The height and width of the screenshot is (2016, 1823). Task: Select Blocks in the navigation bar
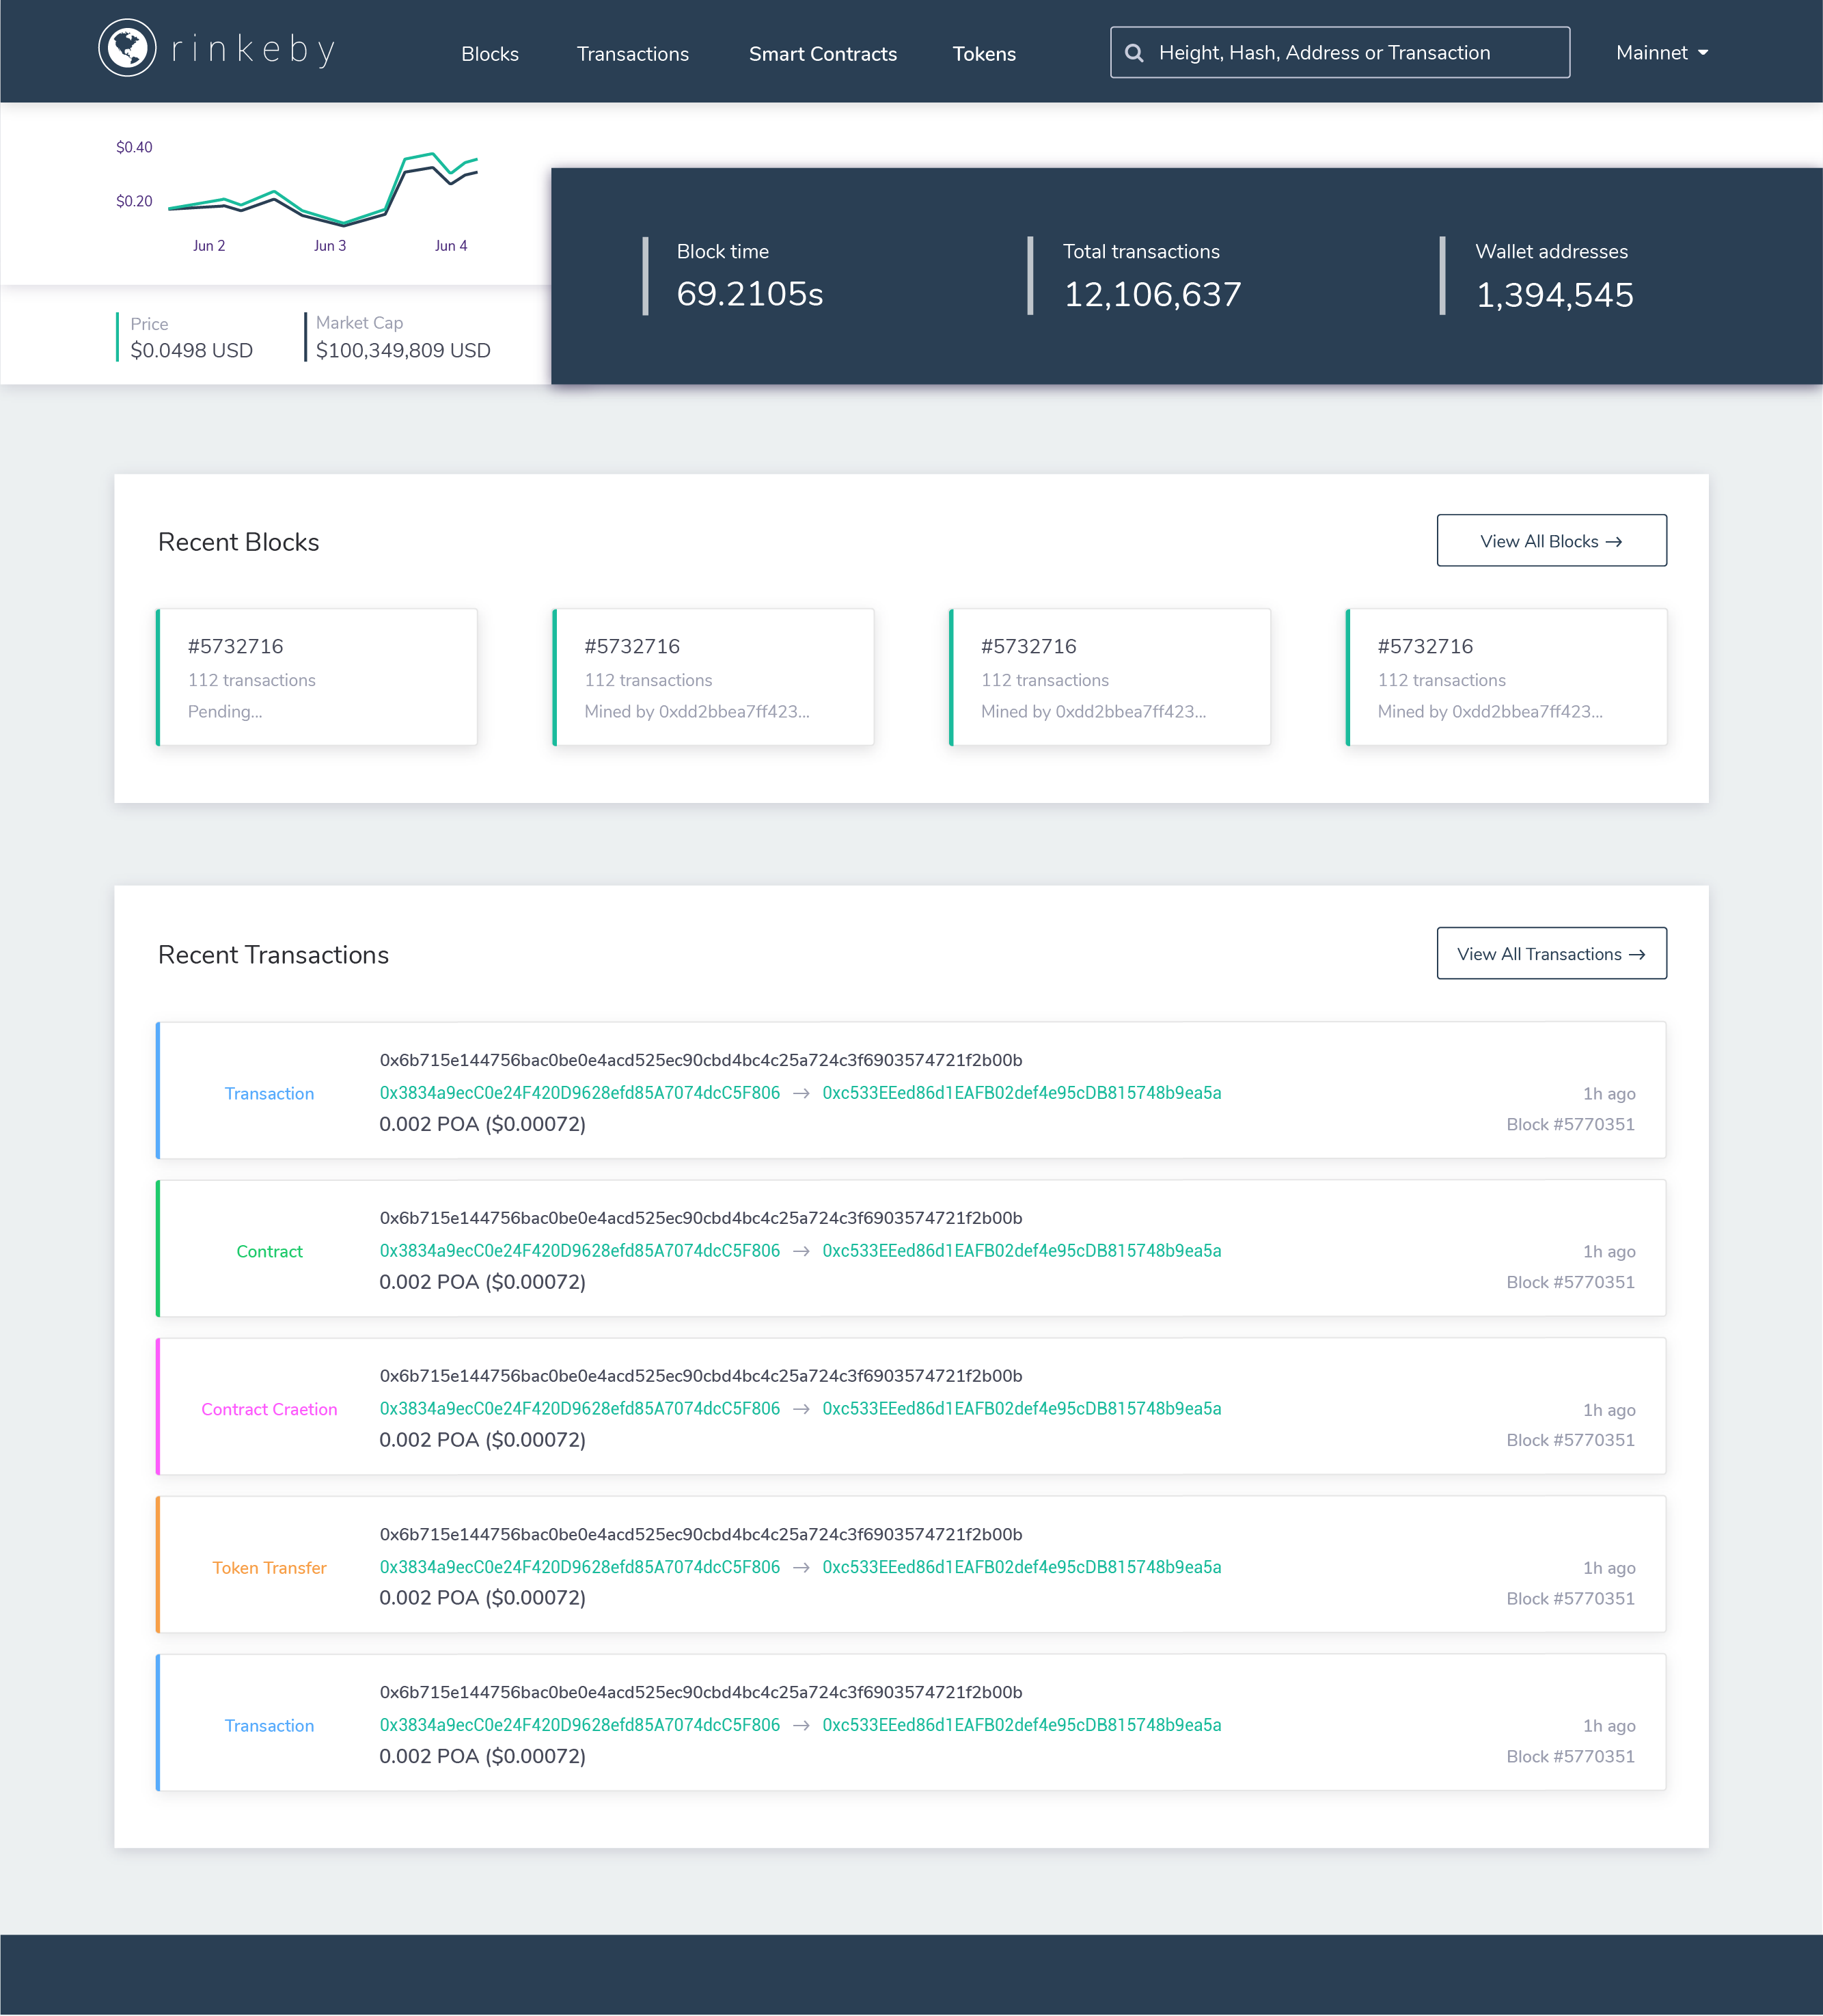pos(490,54)
